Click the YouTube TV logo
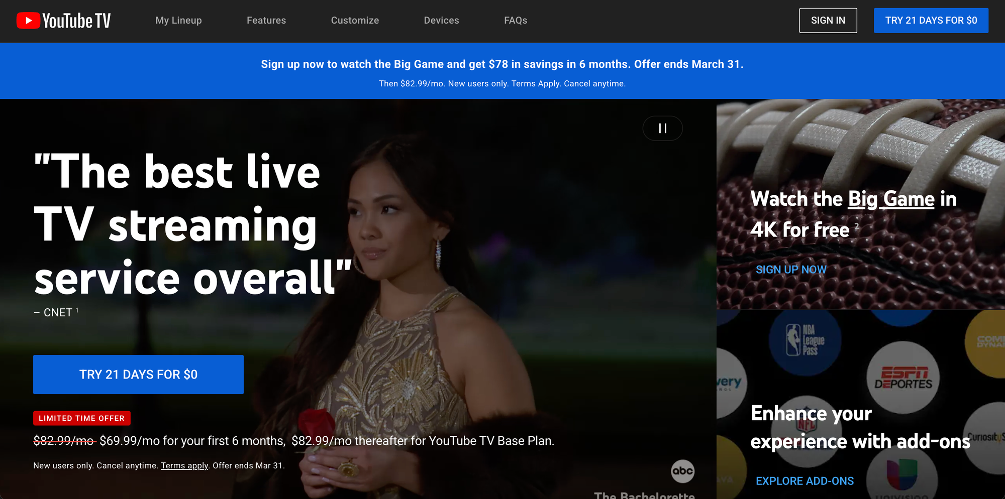 point(63,21)
